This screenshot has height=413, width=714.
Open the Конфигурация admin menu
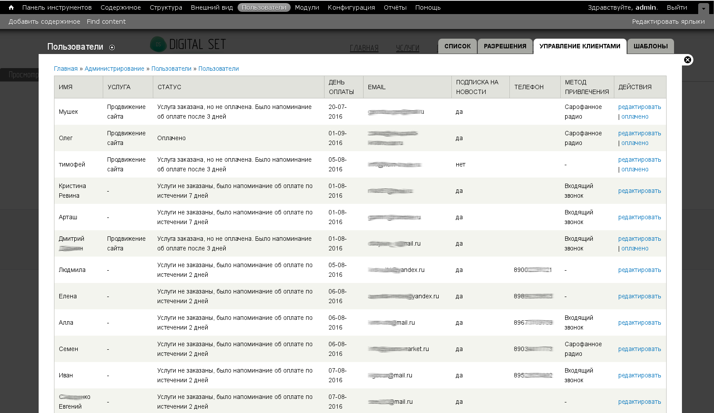click(x=351, y=7)
